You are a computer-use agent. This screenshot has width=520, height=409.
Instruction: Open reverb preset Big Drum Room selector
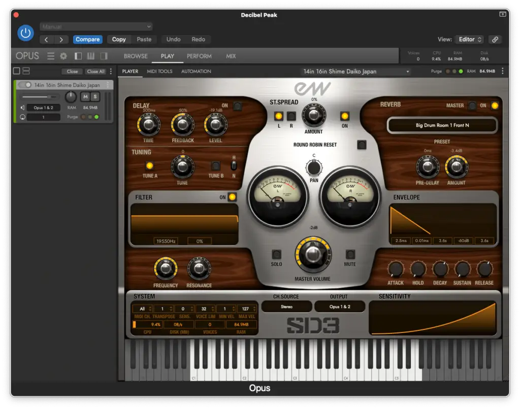[x=442, y=125]
